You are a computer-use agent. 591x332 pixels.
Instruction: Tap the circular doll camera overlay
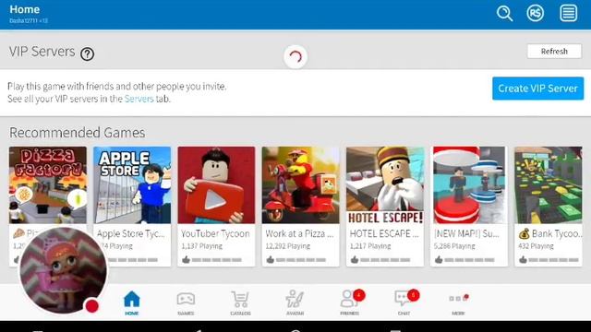[64, 270]
